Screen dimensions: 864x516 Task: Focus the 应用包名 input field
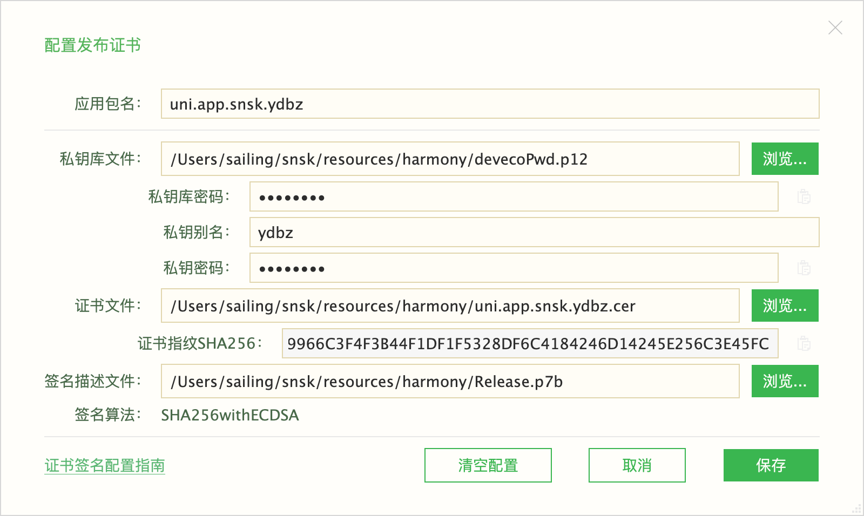point(490,104)
